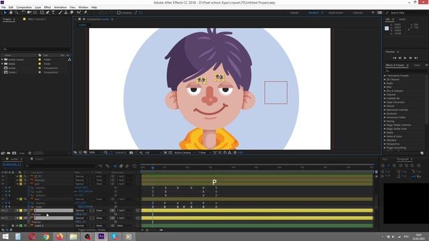Enable the Snapping checkbox
This screenshot has height=241, width=429.
[x=119, y=13]
